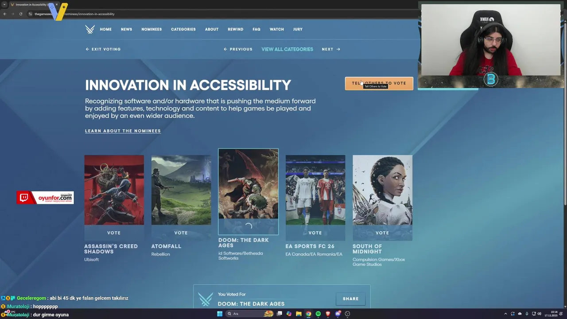Vote for Atomfall

coord(181,233)
